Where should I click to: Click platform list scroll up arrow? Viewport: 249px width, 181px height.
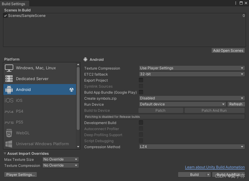click(x=78, y=64)
